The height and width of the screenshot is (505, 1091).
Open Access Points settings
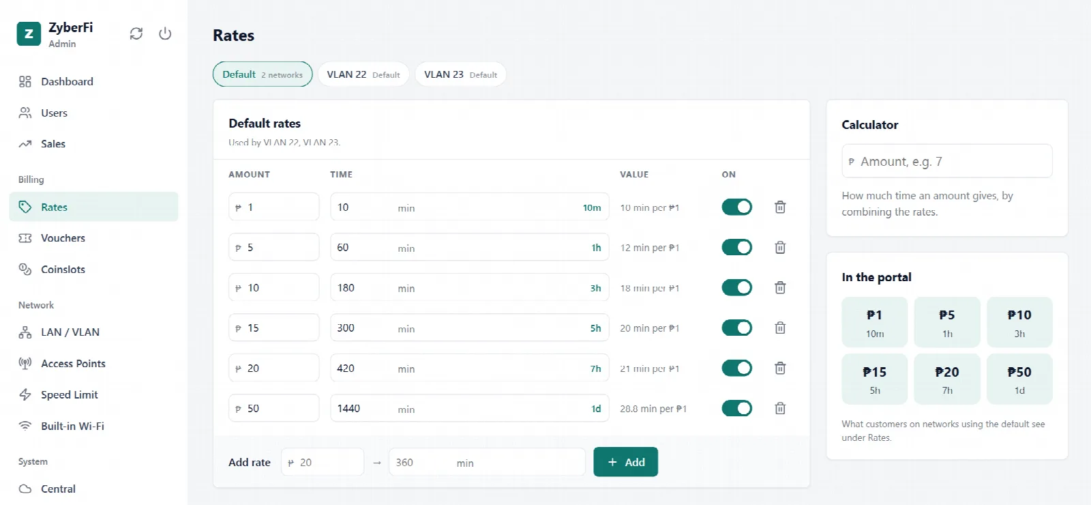pos(93,364)
